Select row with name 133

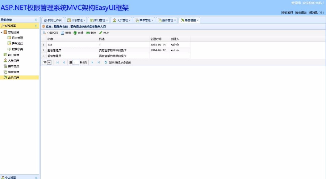[116, 45]
